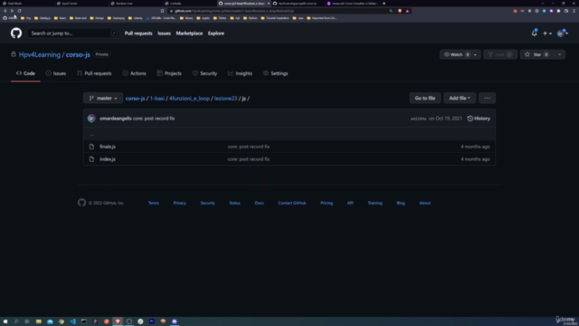Click the footer GitHub logo
Screen dimensions: 579x326
pyautogui.click(x=81, y=203)
